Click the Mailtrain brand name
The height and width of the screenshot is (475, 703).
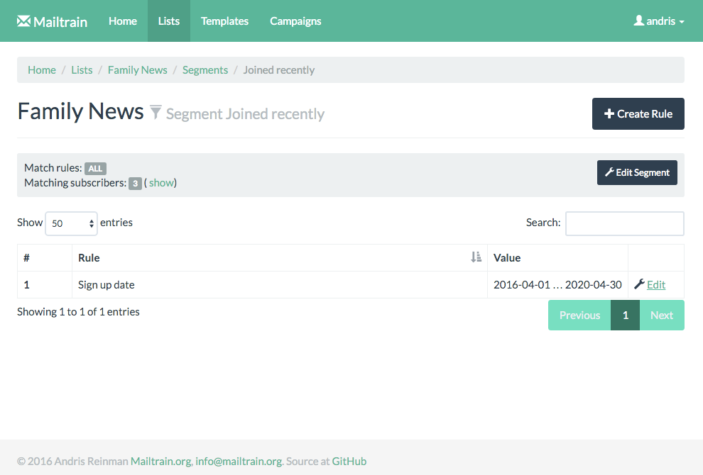point(60,22)
